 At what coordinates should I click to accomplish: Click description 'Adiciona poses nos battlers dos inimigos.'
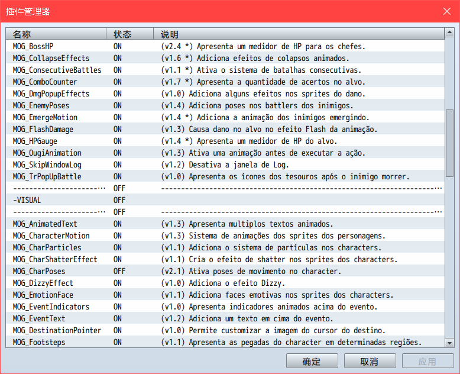pos(271,106)
